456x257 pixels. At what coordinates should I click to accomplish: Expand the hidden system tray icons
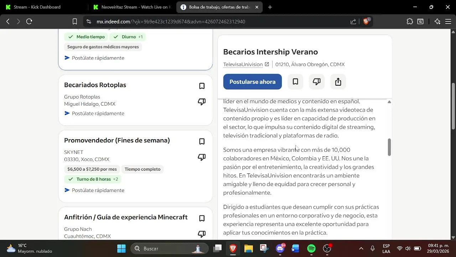coord(361,248)
